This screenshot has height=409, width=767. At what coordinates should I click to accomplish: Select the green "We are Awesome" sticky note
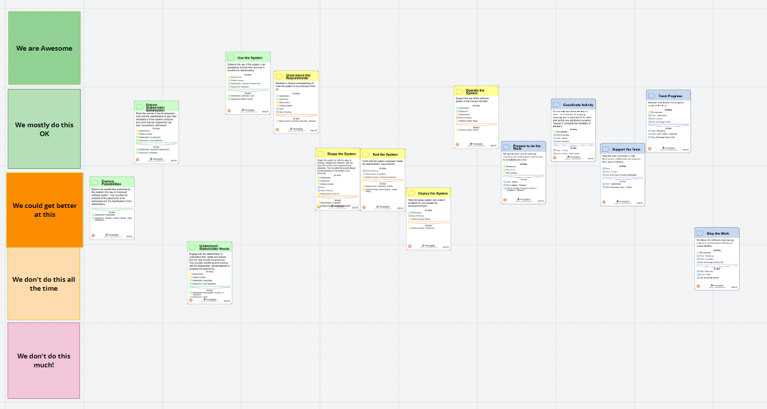pyautogui.click(x=44, y=49)
